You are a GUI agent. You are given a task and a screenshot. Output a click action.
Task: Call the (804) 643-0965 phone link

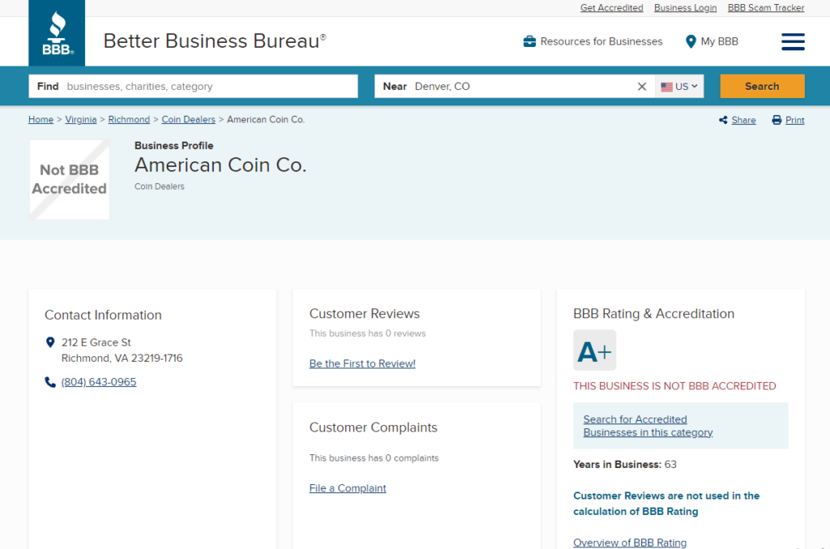pyautogui.click(x=98, y=382)
